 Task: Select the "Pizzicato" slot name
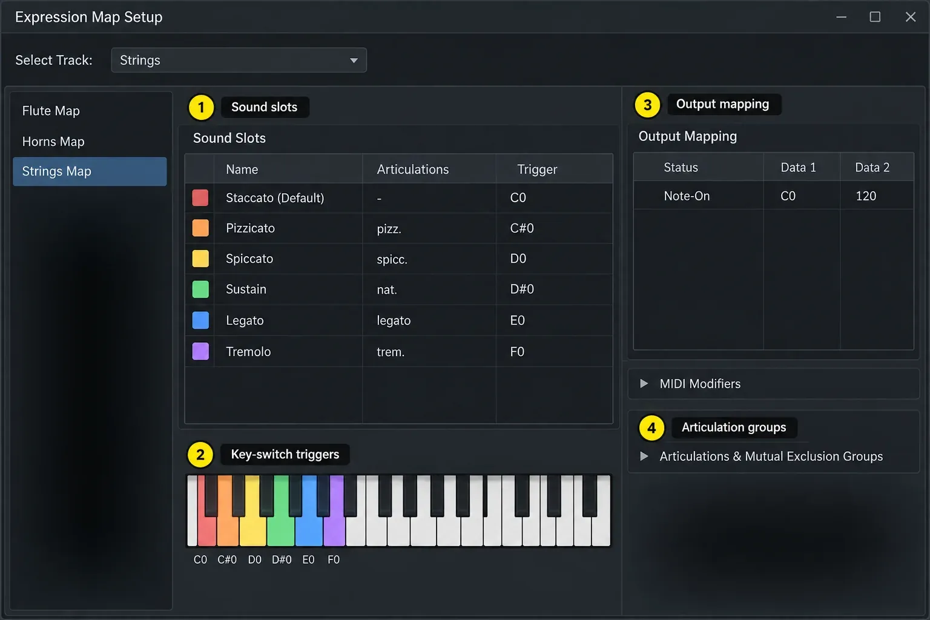coord(250,228)
